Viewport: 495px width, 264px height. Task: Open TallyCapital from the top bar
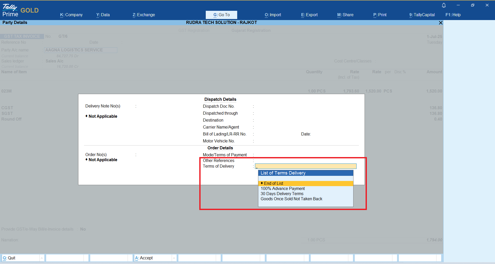tap(422, 15)
